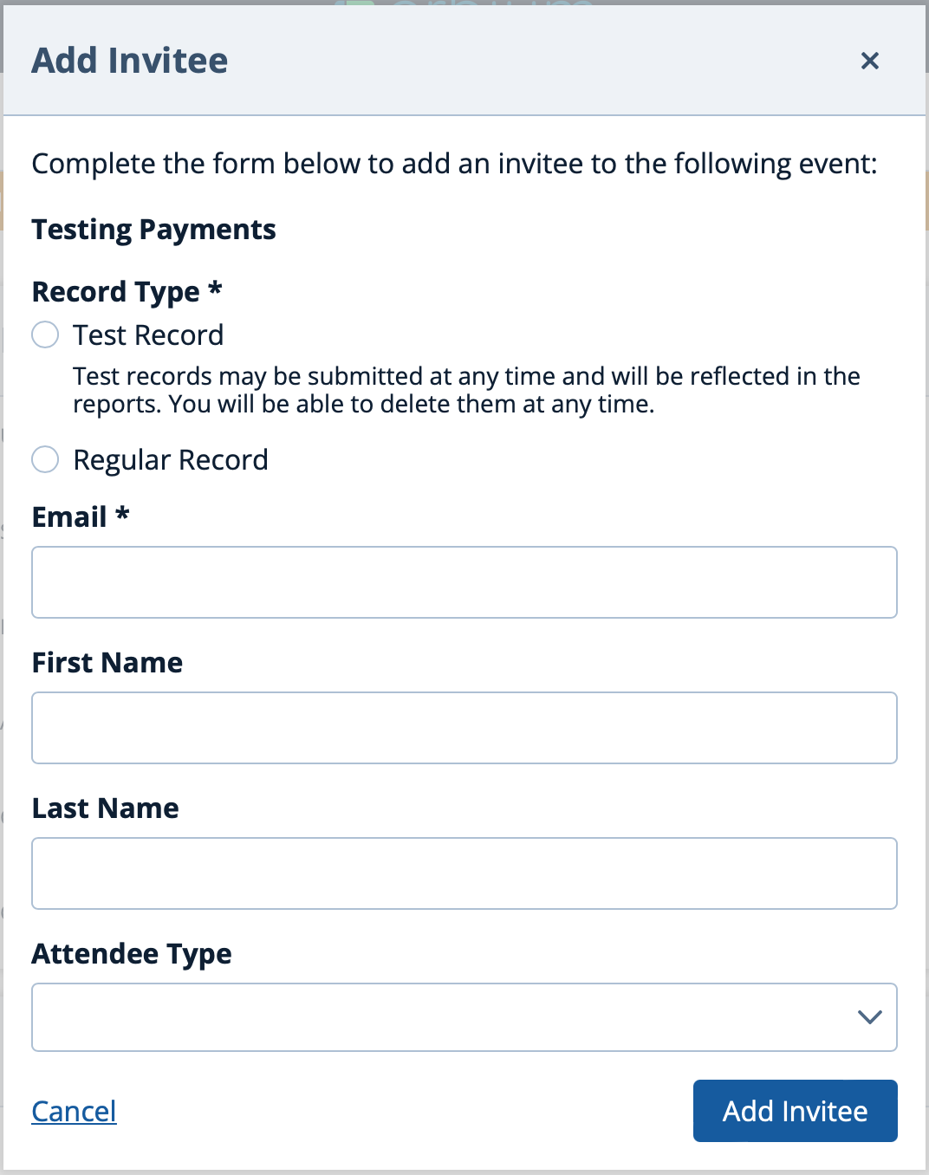Focus the Email input field
The width and height of the screenshot is (929, 1175).
coord(464,582)
